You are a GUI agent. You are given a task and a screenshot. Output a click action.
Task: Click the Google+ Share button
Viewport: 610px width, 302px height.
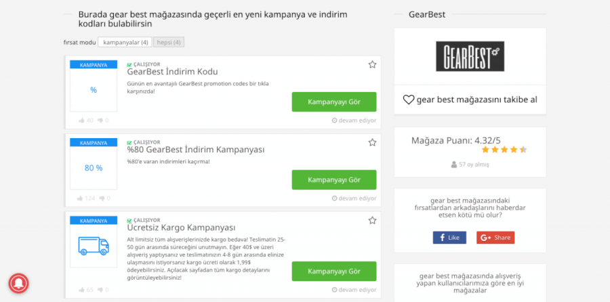tap(495, 238)
